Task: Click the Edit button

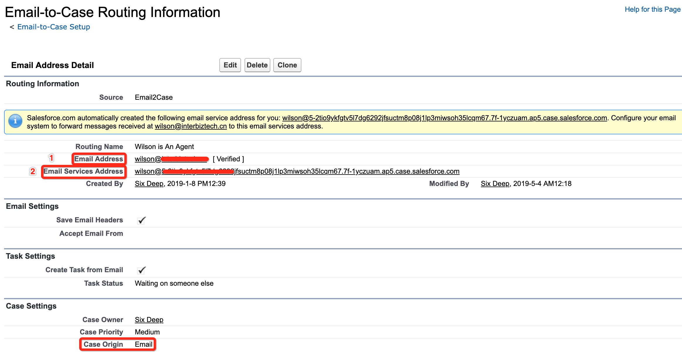Action: [230, 65]
